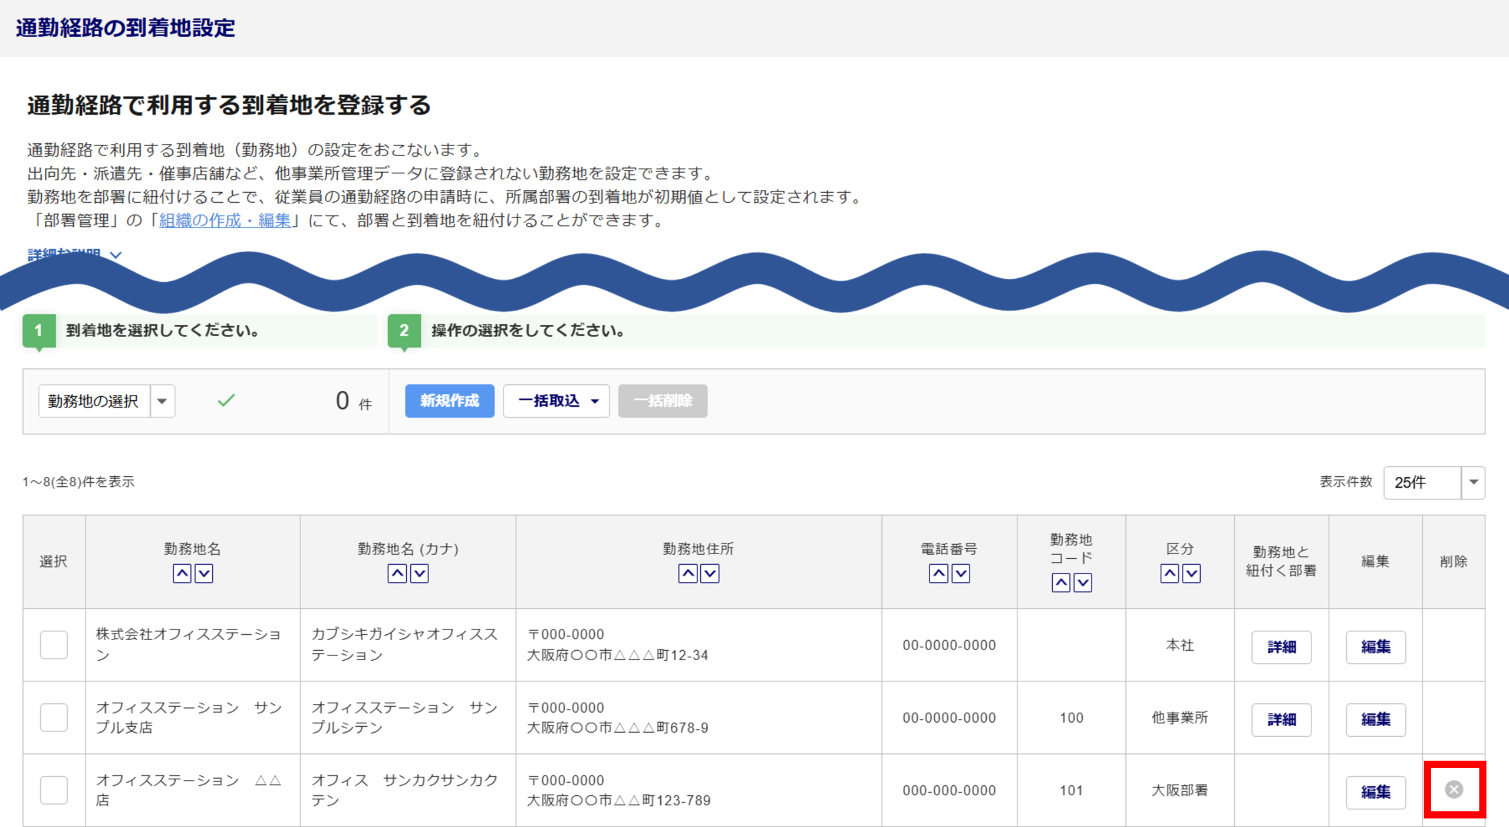Screen dimensions: 1509x827
Task: Click 編集 for the 他事業所 row
Action: tap(1375, 719)
